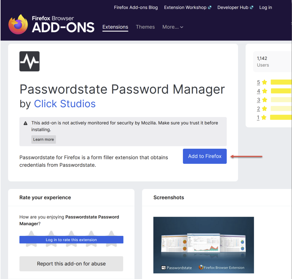292x279 pixels.
Task: Click Add to Firefox button
Action: [x=205, y=156]
